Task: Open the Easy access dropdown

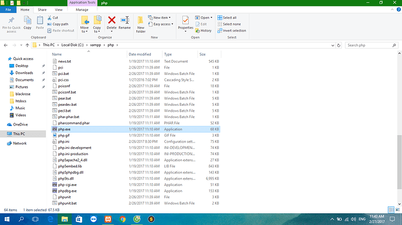Action: 160,24
